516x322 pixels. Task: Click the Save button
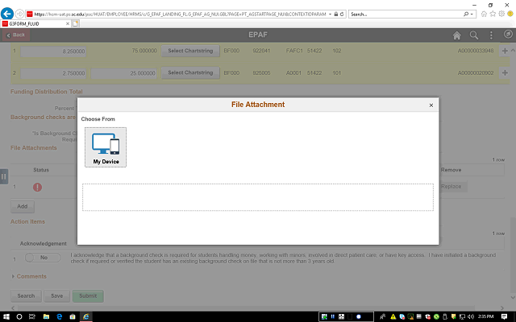(x=57, y=295)
